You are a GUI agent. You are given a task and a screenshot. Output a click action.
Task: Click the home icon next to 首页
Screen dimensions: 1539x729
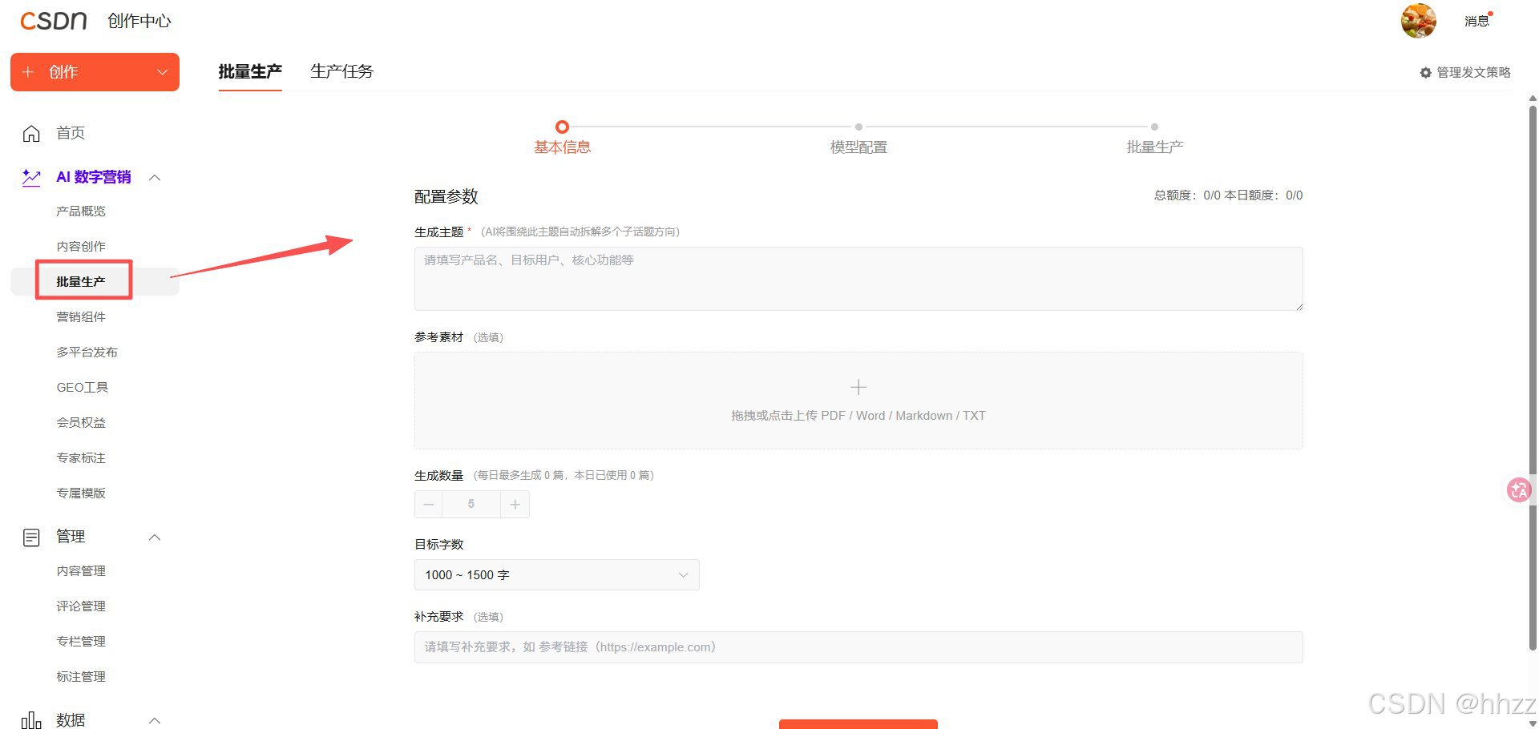(31, 133)
